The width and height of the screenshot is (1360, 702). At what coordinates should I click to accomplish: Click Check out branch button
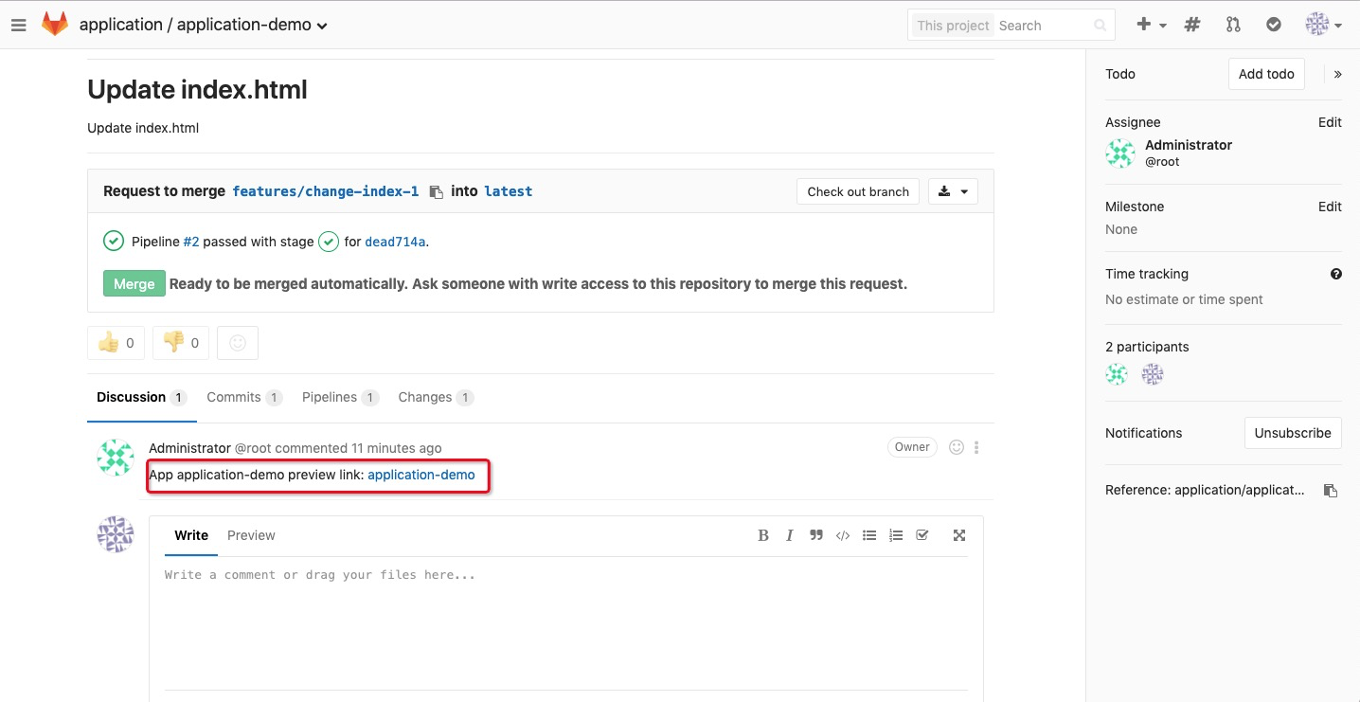pos(858,191)
